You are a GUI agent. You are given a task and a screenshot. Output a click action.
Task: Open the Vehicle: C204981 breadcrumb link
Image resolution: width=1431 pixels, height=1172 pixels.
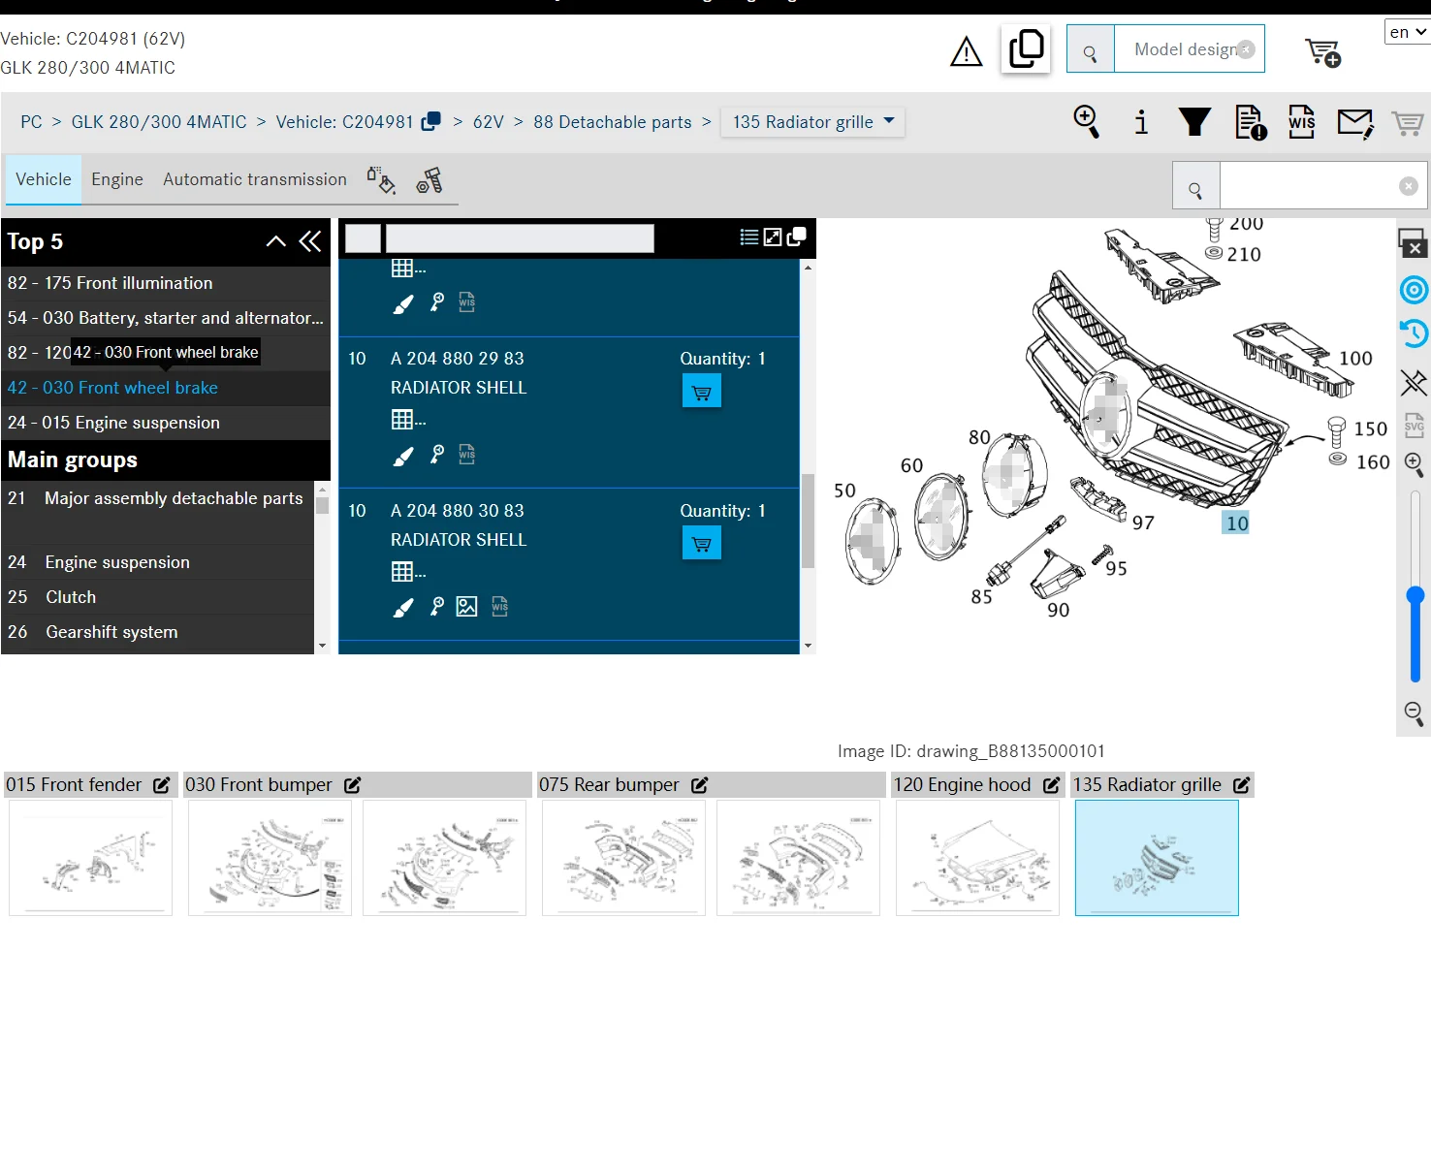click(345, 122)
